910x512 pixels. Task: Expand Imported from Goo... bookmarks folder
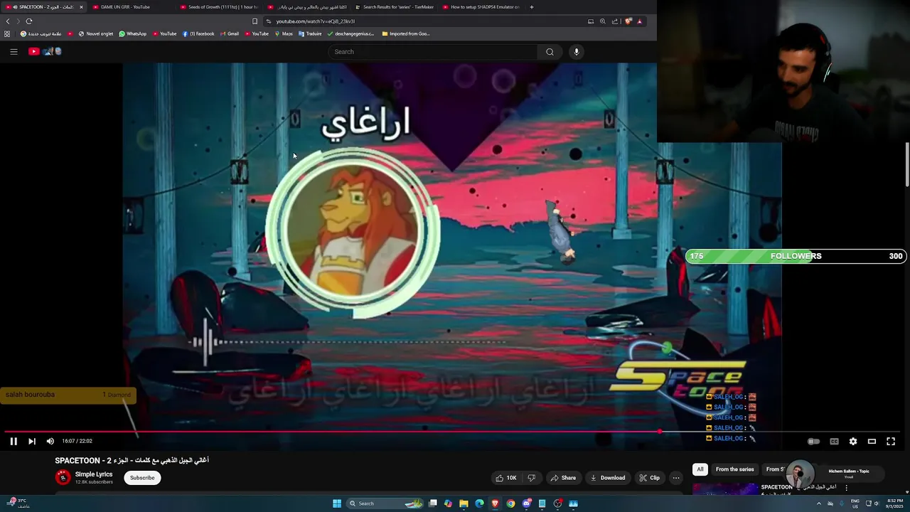[x=406, y=33]
